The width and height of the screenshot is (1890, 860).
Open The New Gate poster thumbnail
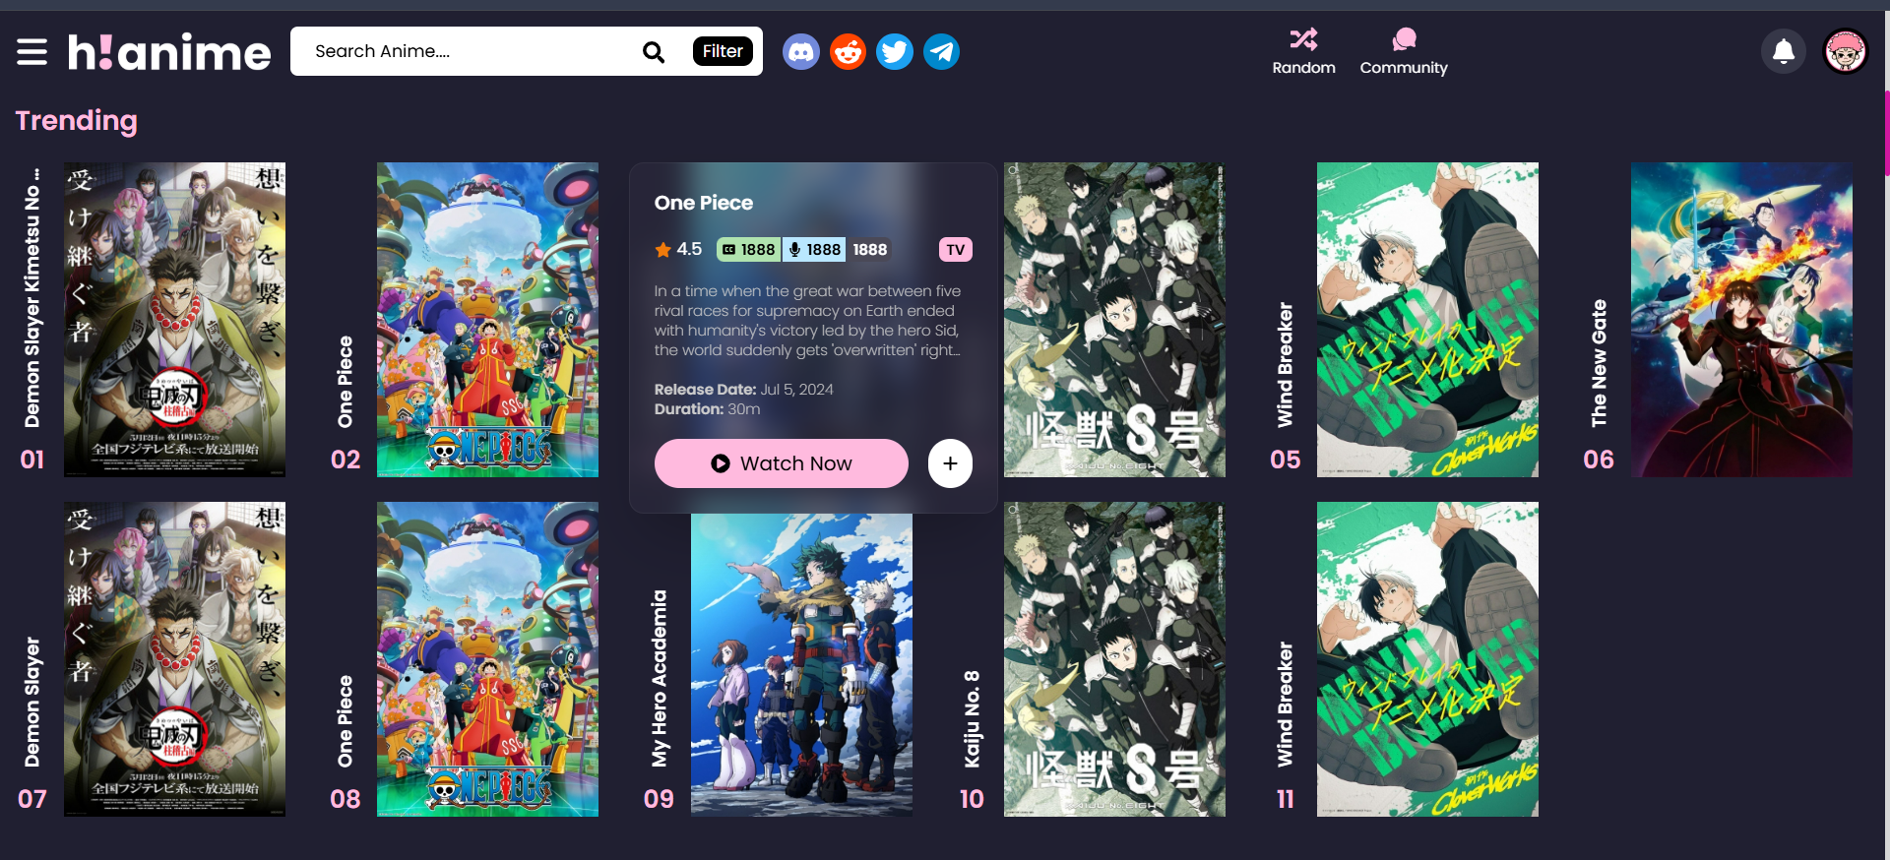pos(1740,320)
